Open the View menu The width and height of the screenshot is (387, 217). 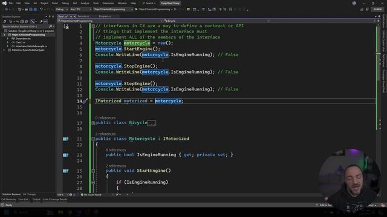pos(27,3)
